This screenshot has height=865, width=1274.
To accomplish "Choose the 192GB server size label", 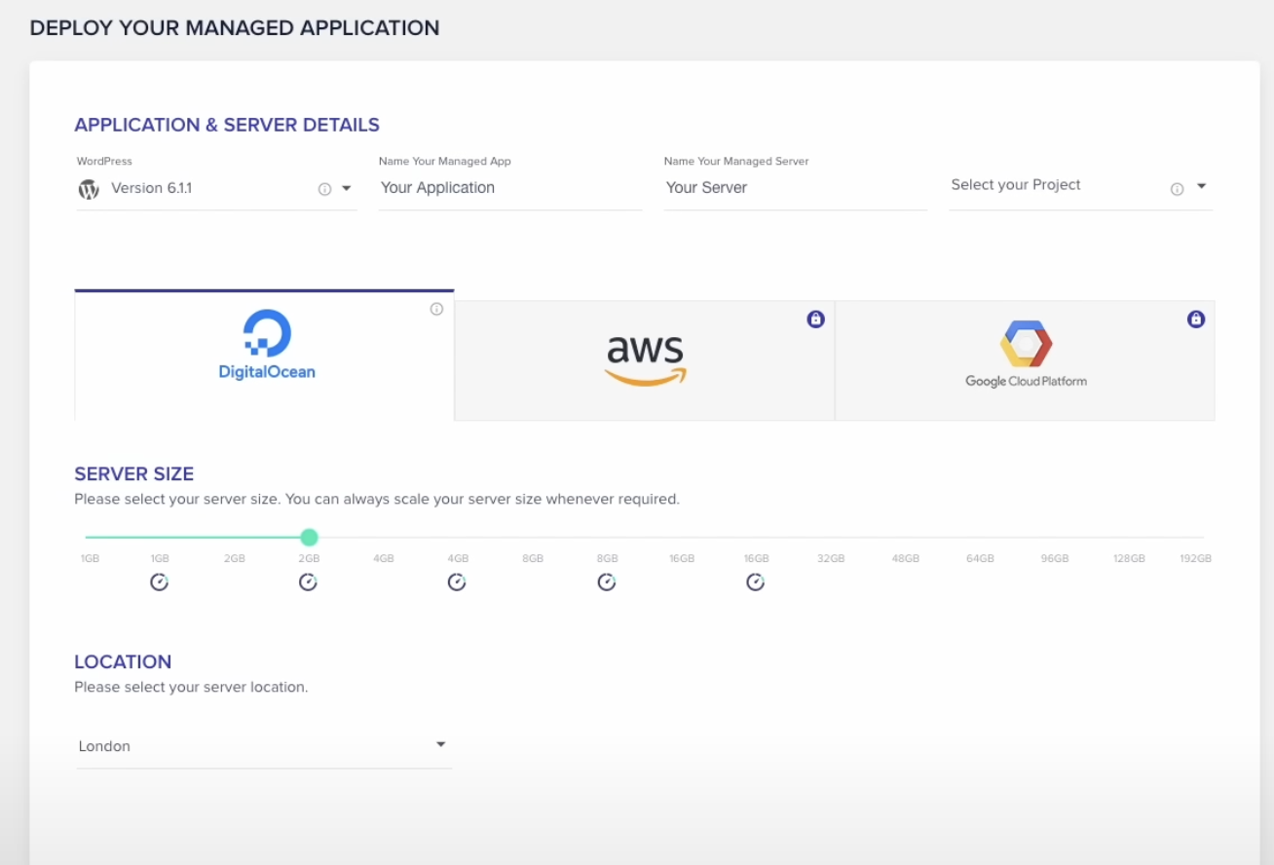I will pos(1196,559).
